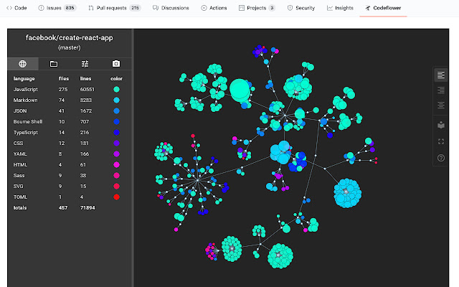Click the JSON color swatch
The width and height of the screenshot is (459, 287).
click(116, 111)
